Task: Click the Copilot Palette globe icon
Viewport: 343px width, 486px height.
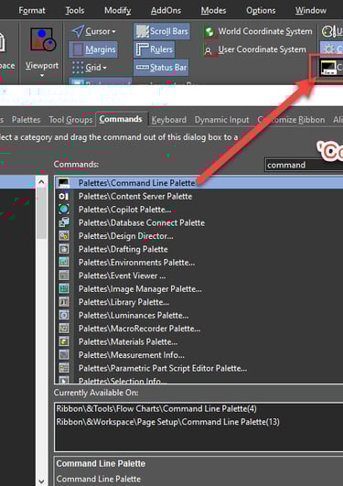Action: [64, 210]
